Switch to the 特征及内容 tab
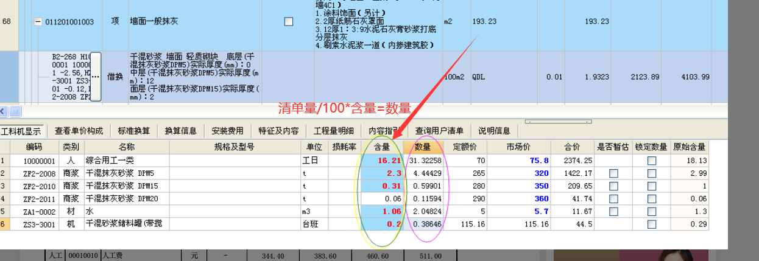The width and height of the screenshot is (759, 261). (278, 131)
